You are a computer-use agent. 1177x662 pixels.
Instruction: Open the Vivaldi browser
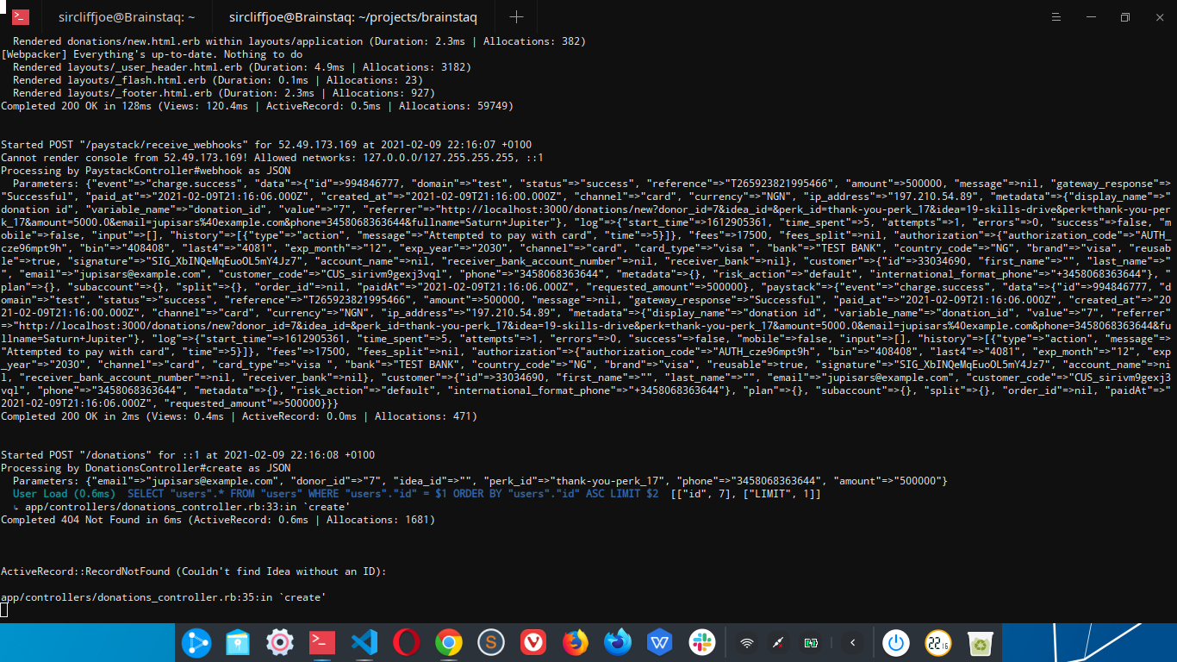[532, 642]
